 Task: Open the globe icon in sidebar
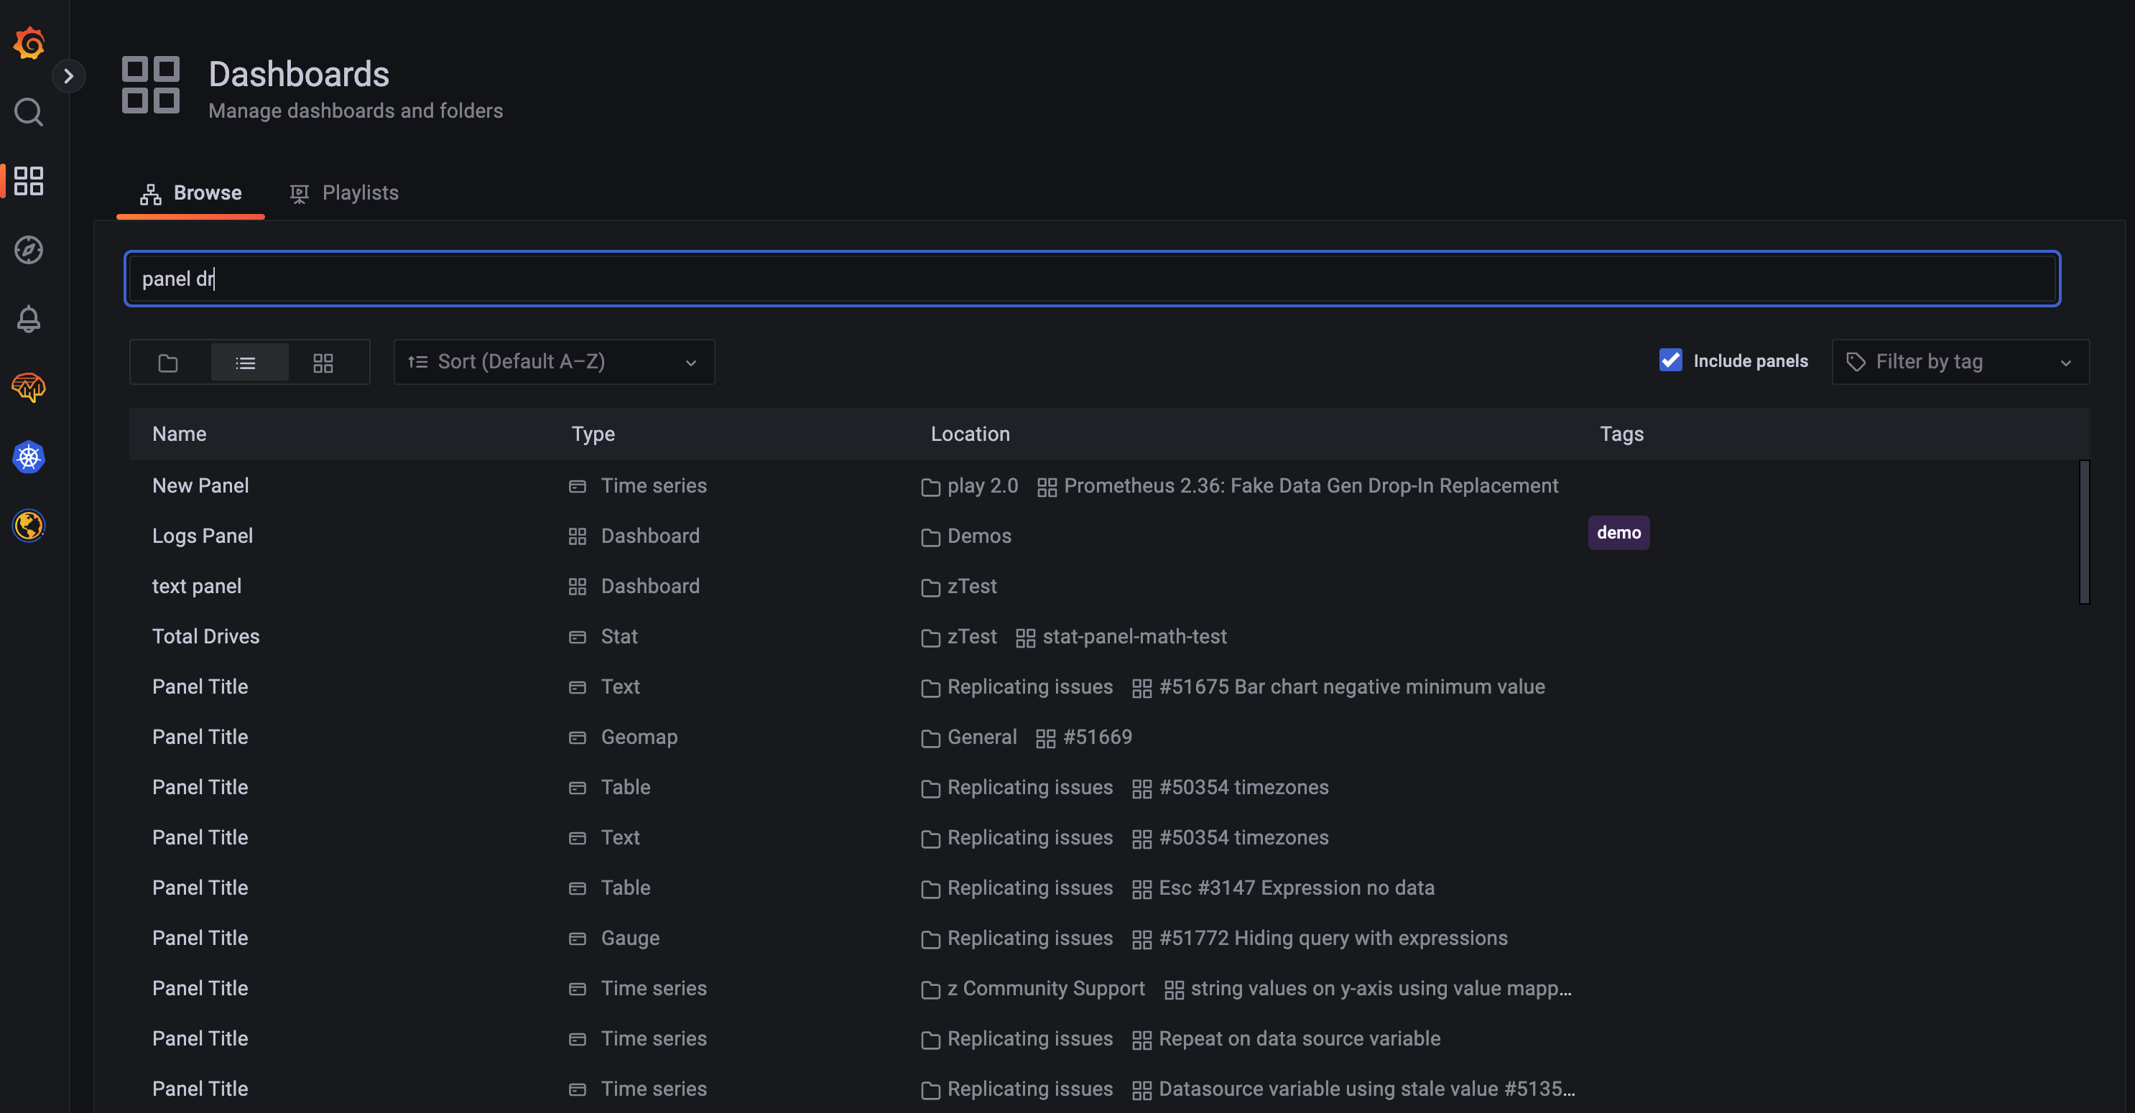(29, 526)
